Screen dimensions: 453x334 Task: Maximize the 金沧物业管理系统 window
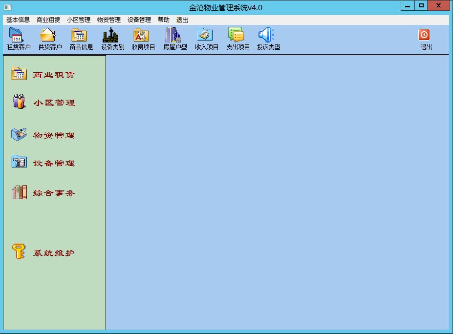(x=421, y=6)
